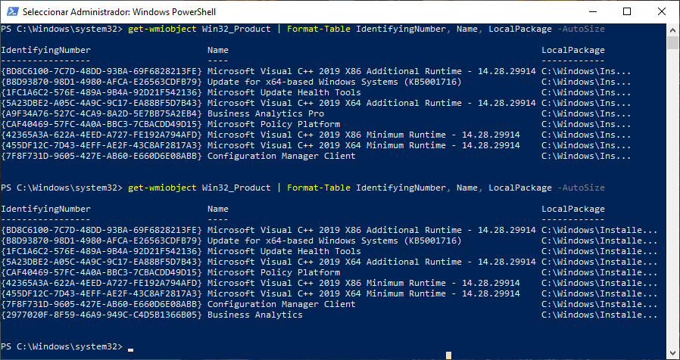Screen dimensions: 680x360
Task: Click 'Business Analytics Pro' in the first table
Action: pyautogui.click(x=266, y=114)
